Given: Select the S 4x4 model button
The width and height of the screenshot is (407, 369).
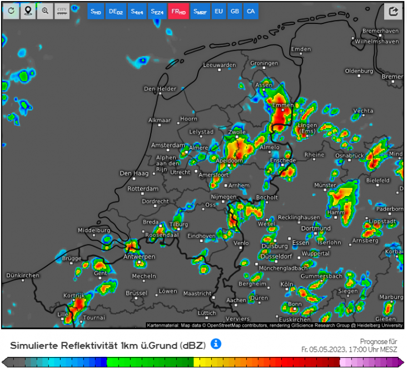Looking at the screenshot, I should pos(137,11).
